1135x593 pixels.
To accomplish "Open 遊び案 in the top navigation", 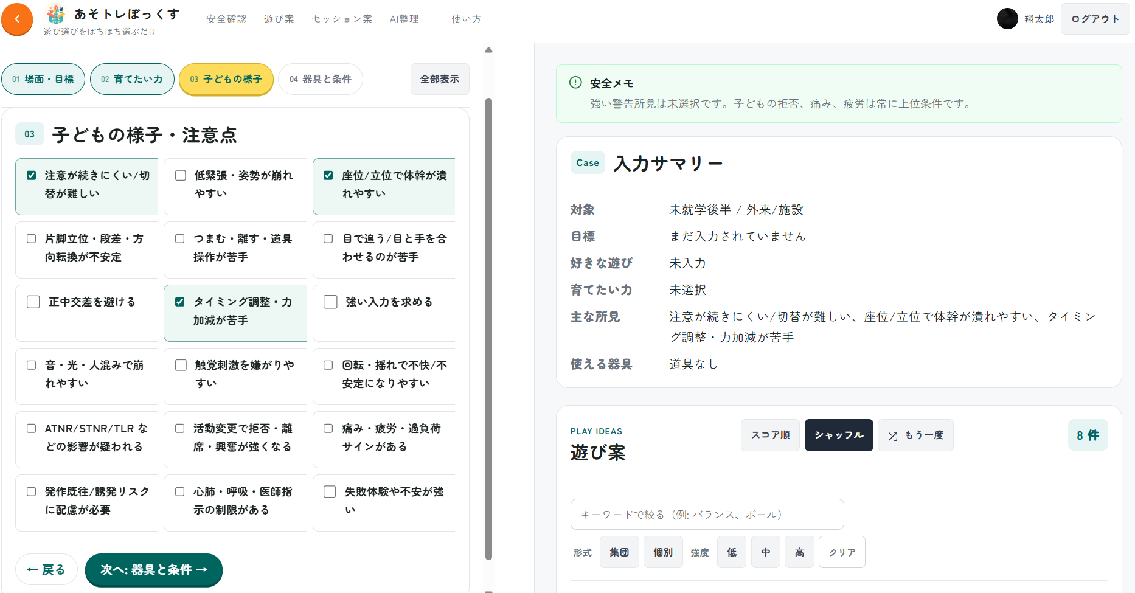I will pyautogui.click(x=279, y=19).
